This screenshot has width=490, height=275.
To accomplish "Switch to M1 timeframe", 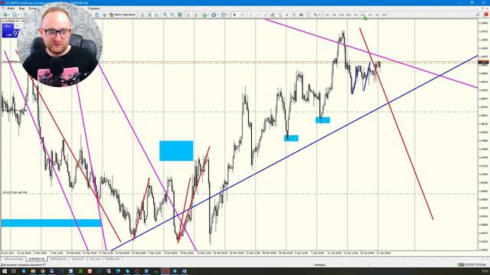I will pos(327,15).
